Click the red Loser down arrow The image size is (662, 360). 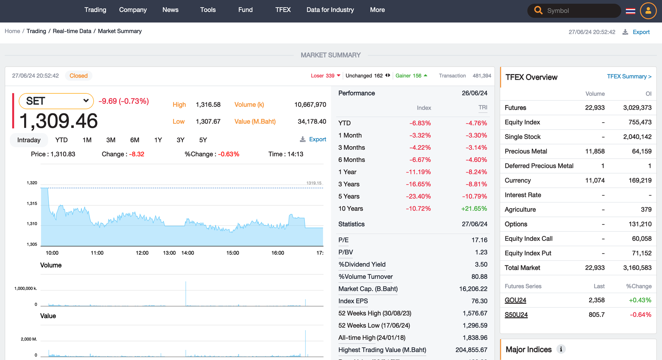click(339, 76)
